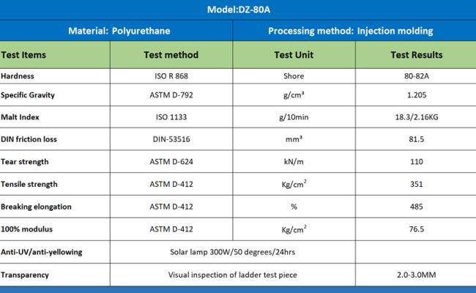Select the Test Unit column header

(x=294, y=55)
